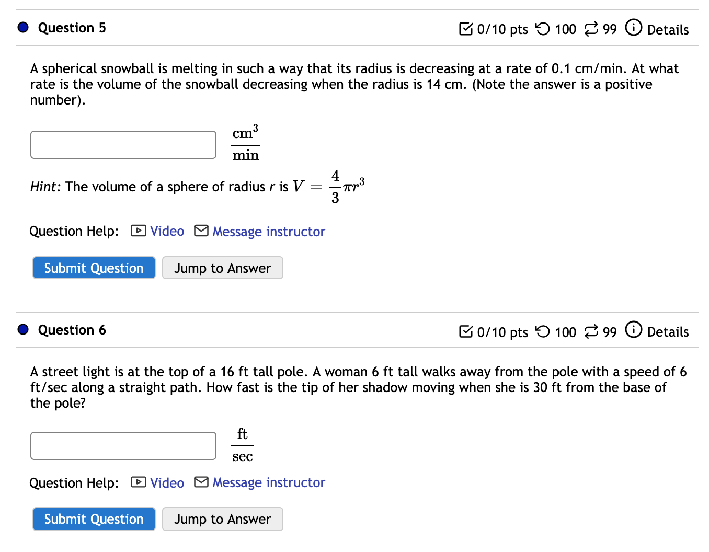The width and height of the screenshot is (709, 552).
Task: Click the video play icon for Question 6 help
Action: 138,482
